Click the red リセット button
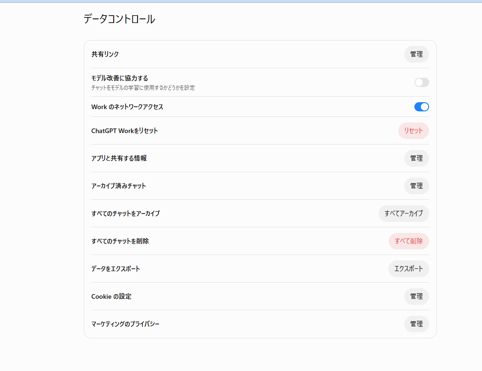This screenshot has height=371, width=482. (413, 131)
